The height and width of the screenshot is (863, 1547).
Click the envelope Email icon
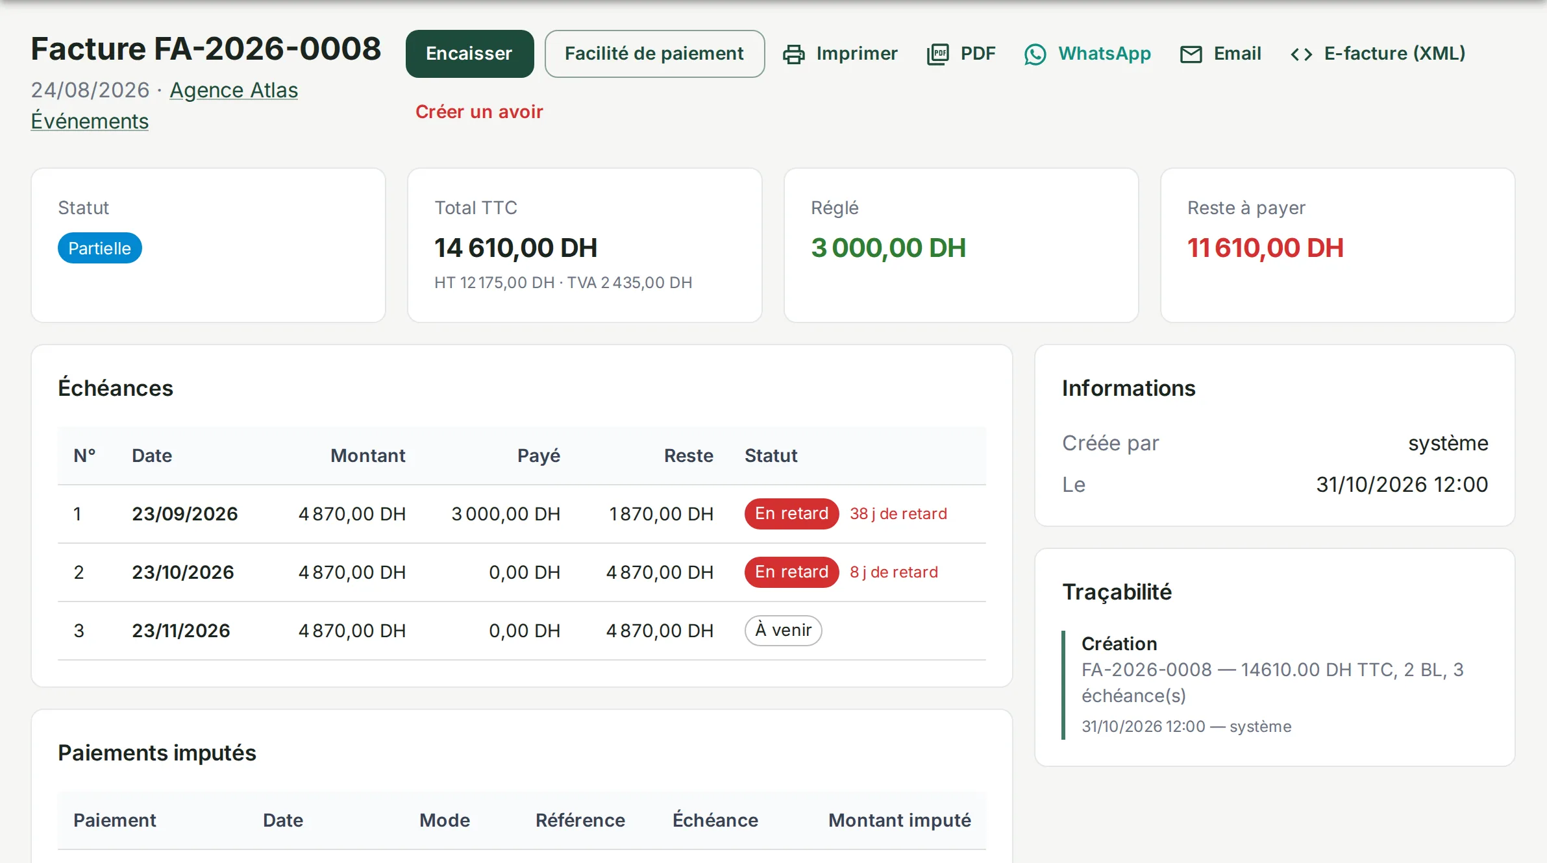tap(1191, 54)
